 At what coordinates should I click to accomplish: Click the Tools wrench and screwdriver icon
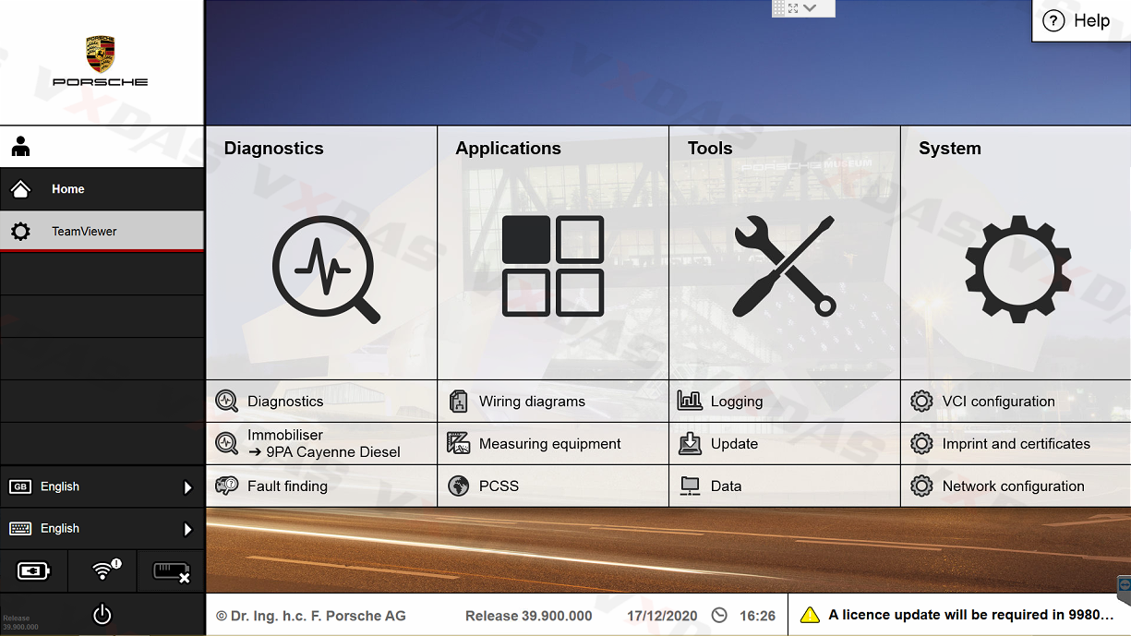coord(784,267)
